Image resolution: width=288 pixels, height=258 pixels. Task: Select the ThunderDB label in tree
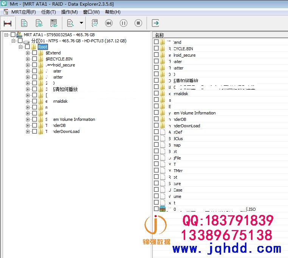tap(56, 125)
